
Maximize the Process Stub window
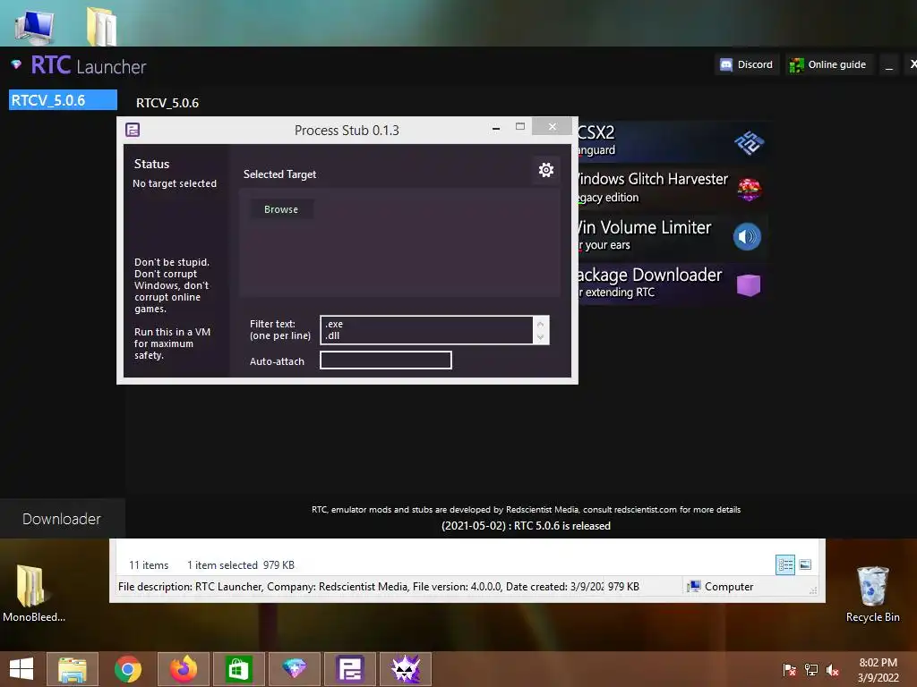[520, 126]
